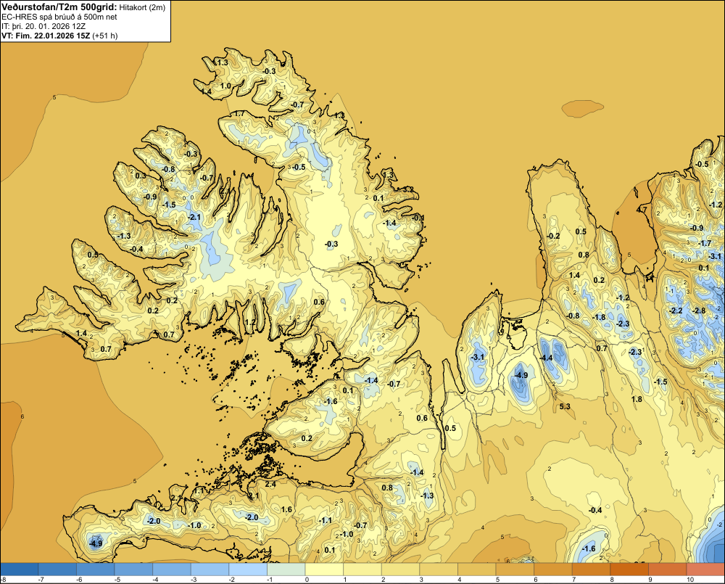
Task: Click the -2.1 temperature value on the map
Action: pyautogui.click(x=194, y=217)
